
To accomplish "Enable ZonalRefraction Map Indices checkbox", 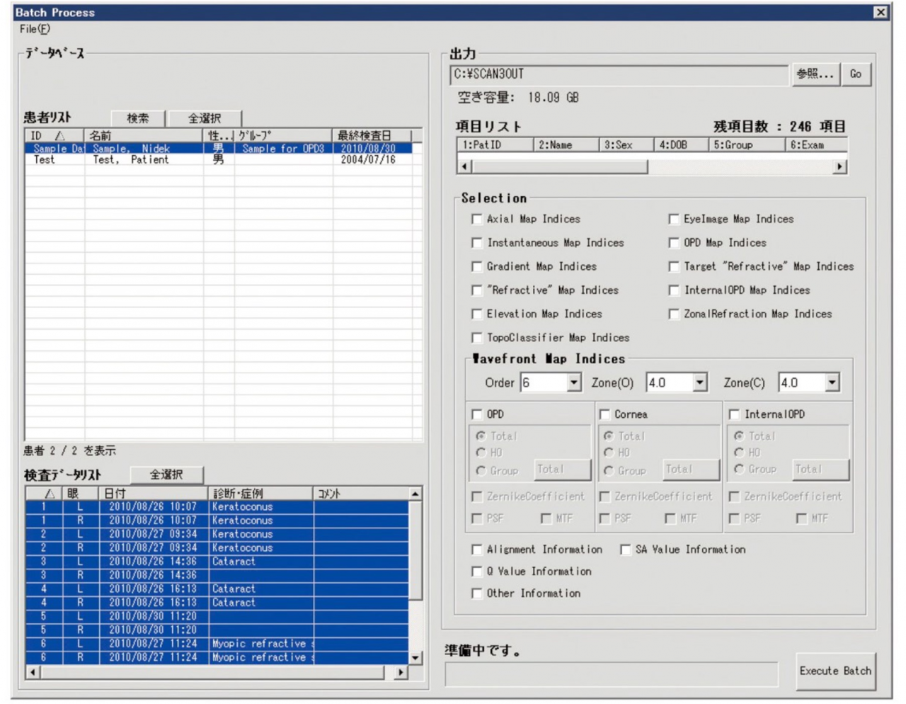I will 674,314.
